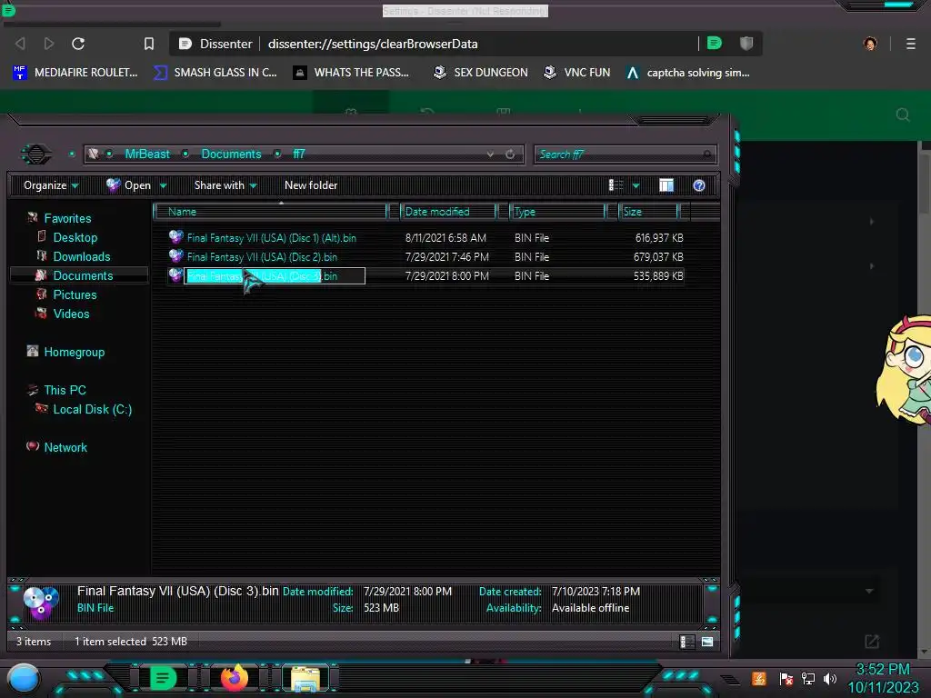
Task: Open Dissenter from the taskbar
Action: tap(163, 678)
